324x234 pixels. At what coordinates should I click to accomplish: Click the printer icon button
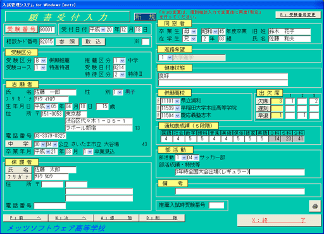(x=315, y=206)
